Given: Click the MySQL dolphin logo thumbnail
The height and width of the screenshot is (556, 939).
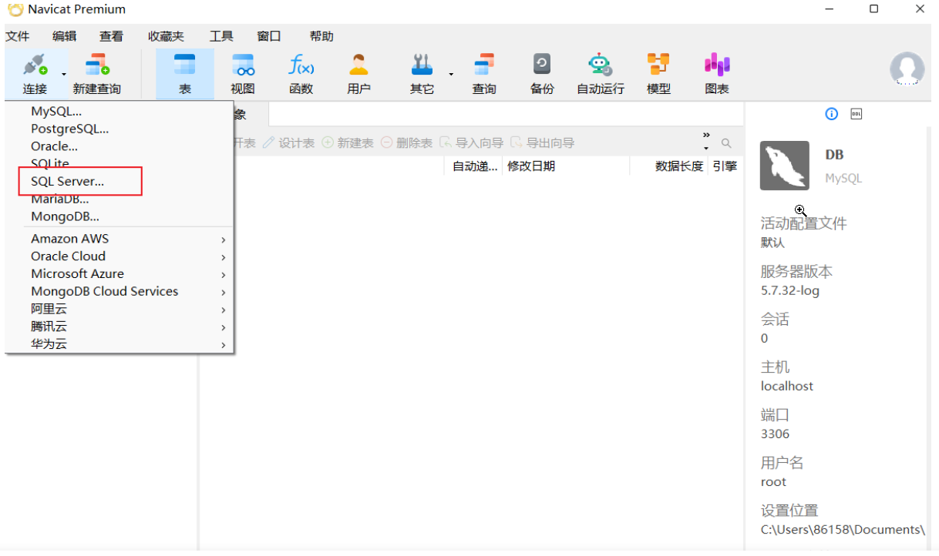Looking at the screenshot, I should 785,166.
